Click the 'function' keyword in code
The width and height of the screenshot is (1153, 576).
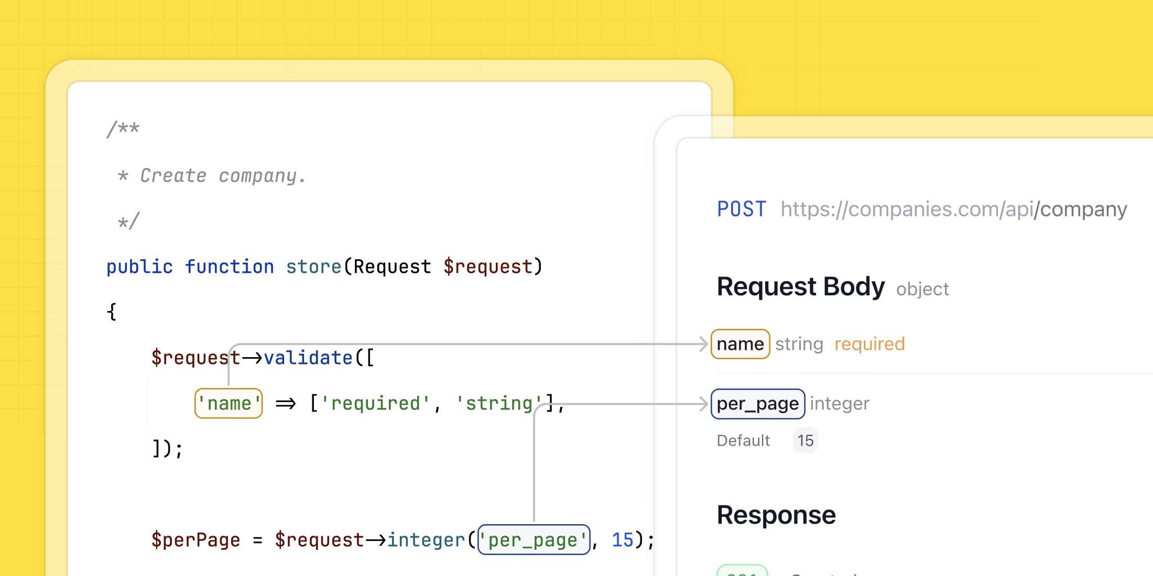click(229, 267)
